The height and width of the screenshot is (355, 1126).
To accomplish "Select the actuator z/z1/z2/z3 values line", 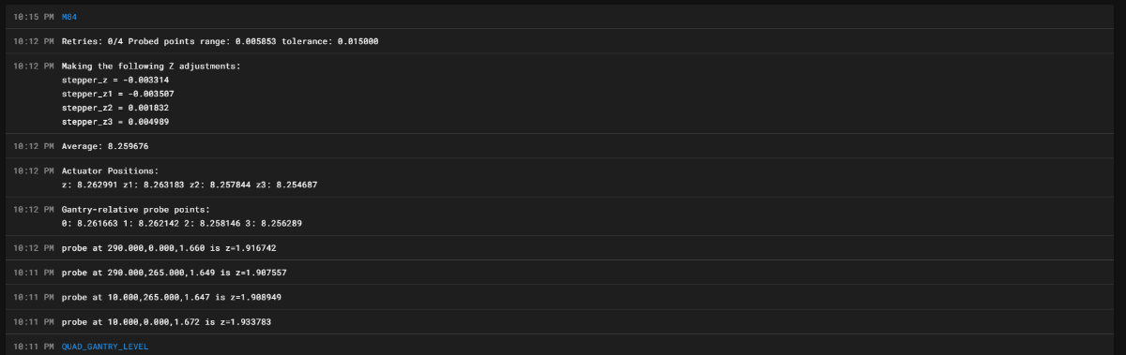I will click(190, 185).
